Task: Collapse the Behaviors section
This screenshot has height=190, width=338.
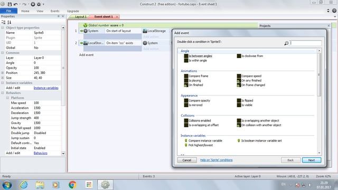Action: pos(3,93)
